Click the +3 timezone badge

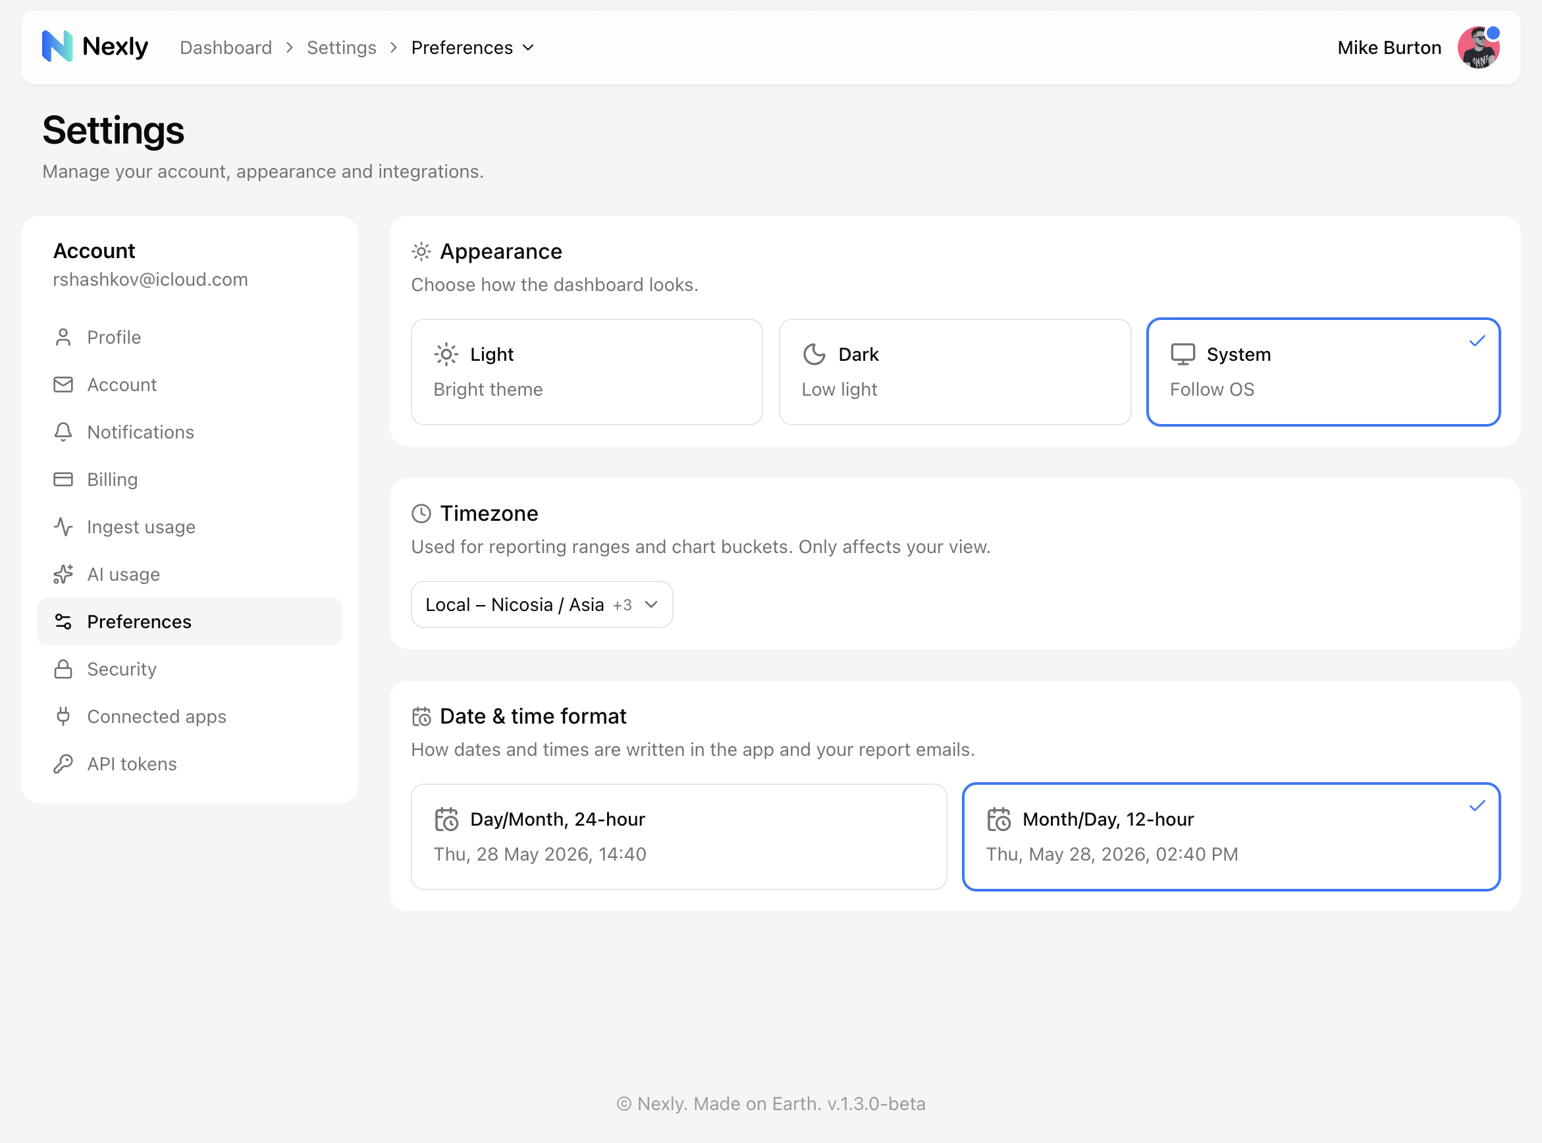point(622,604)
